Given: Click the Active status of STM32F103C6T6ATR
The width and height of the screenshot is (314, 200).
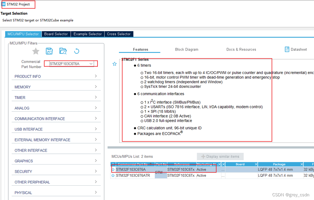Looking at the screenshot, I should (x=201, y=176).
